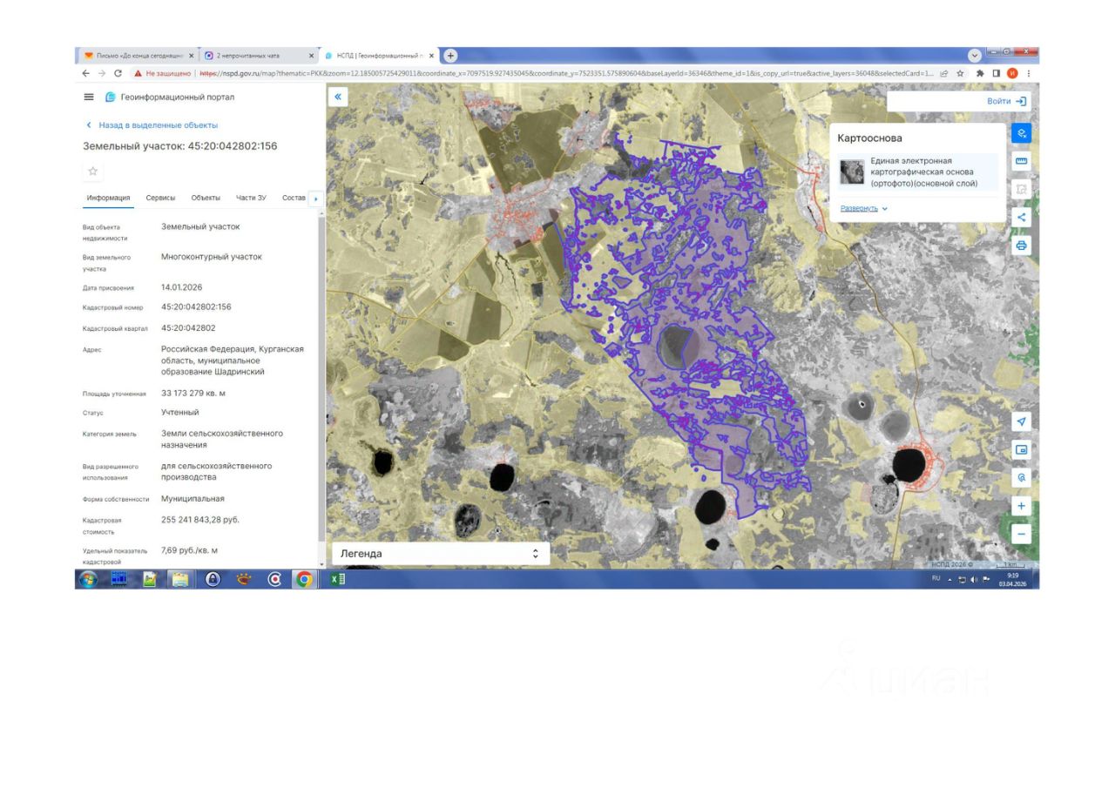Select the orthophoto base layer thumbnail
The width and height of the screenshot is (1115, 788).
coord(852,172)
